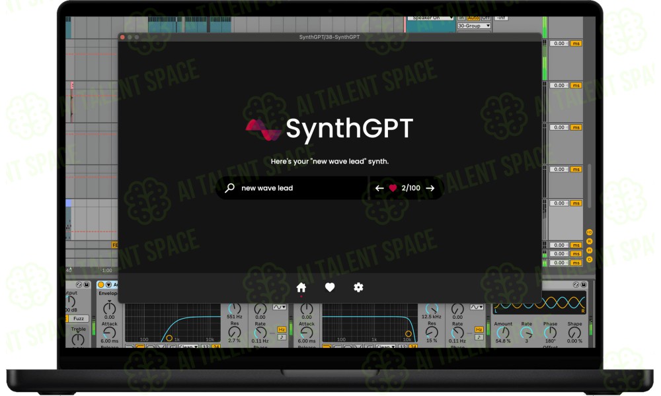661x396 pixels.
Task: Favorite this synth with red heart icon
Action: (393, 188)
